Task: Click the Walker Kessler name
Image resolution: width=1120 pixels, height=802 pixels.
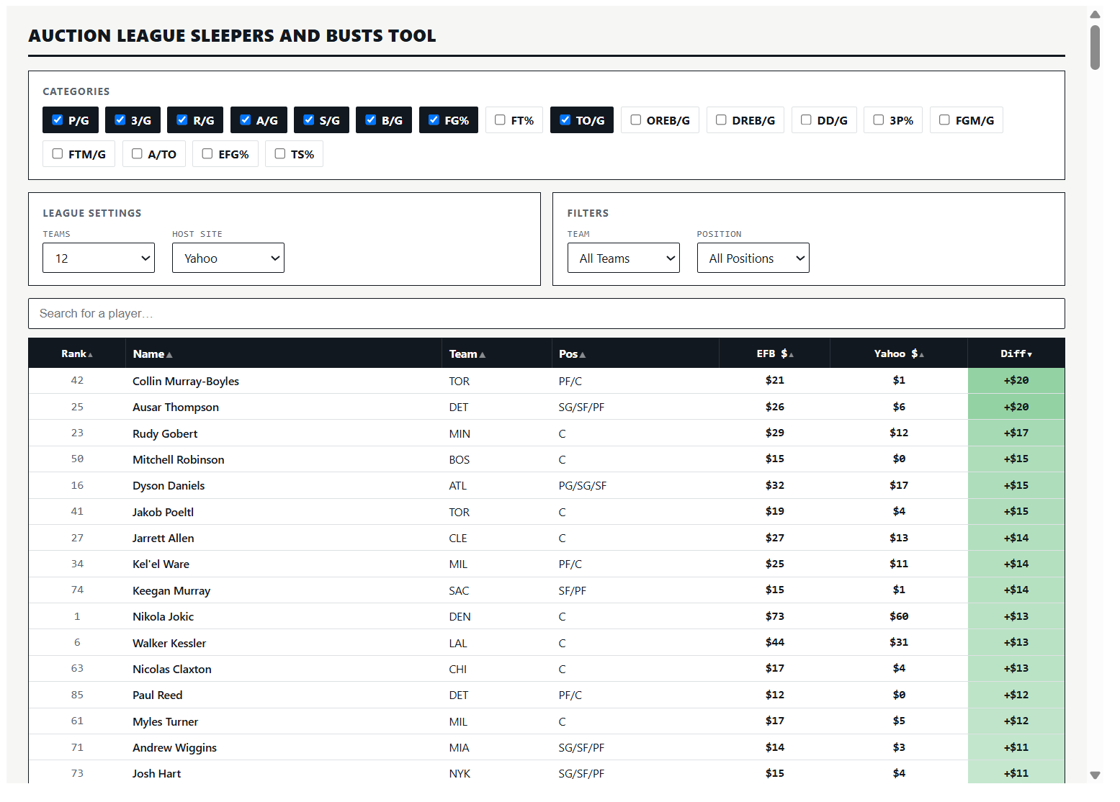Action: click(x=169, y=643)
